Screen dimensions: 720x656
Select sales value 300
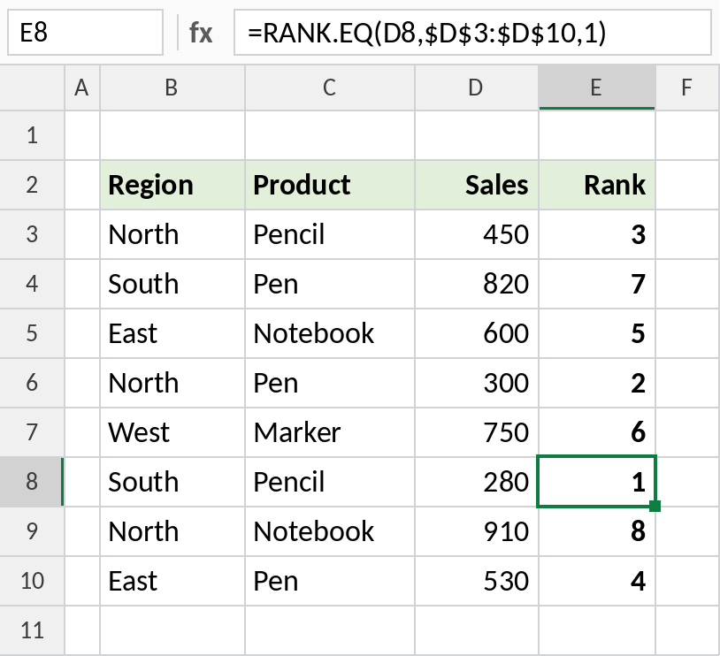[477, 383]
